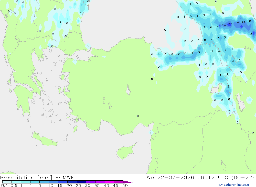
Task: Click the "Precipitation [mm]" title text
Action: pyautogui.click(x=26, y=178)
